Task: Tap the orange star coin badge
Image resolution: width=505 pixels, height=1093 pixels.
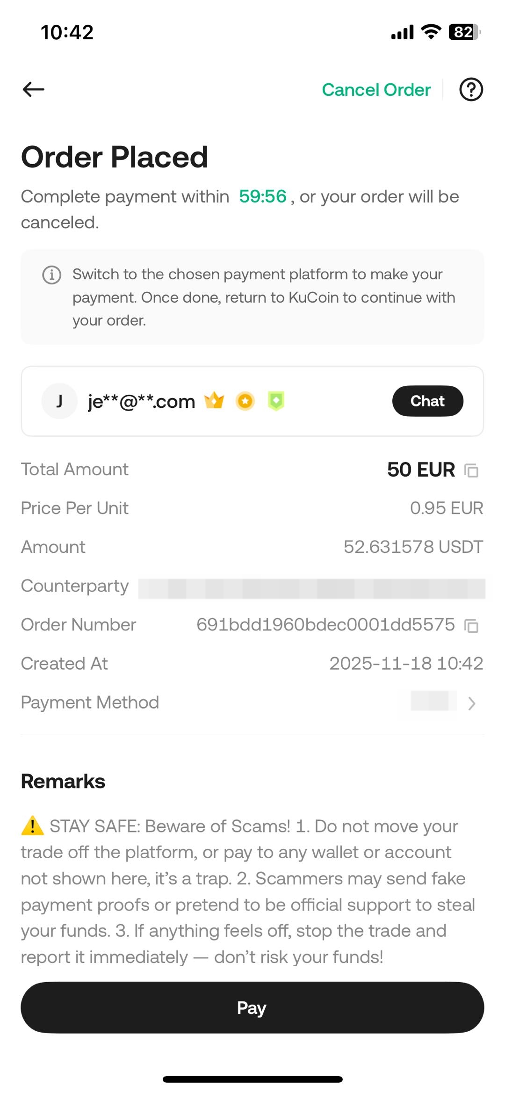Action: [x=245, y=401]
